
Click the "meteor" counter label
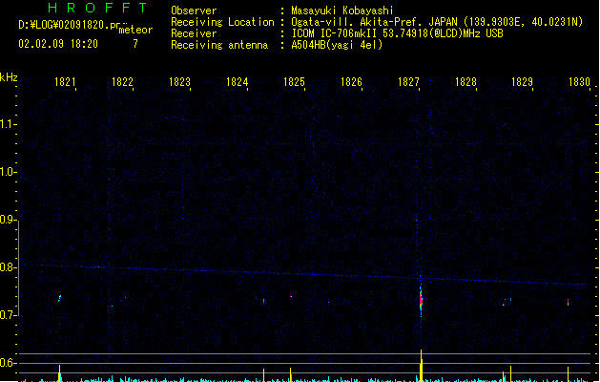pyautogui.click(x=135, y=30)
